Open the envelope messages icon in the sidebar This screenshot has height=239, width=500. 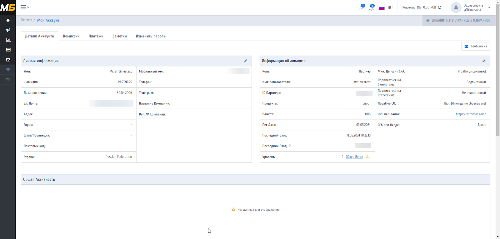(x=8, y=60)
